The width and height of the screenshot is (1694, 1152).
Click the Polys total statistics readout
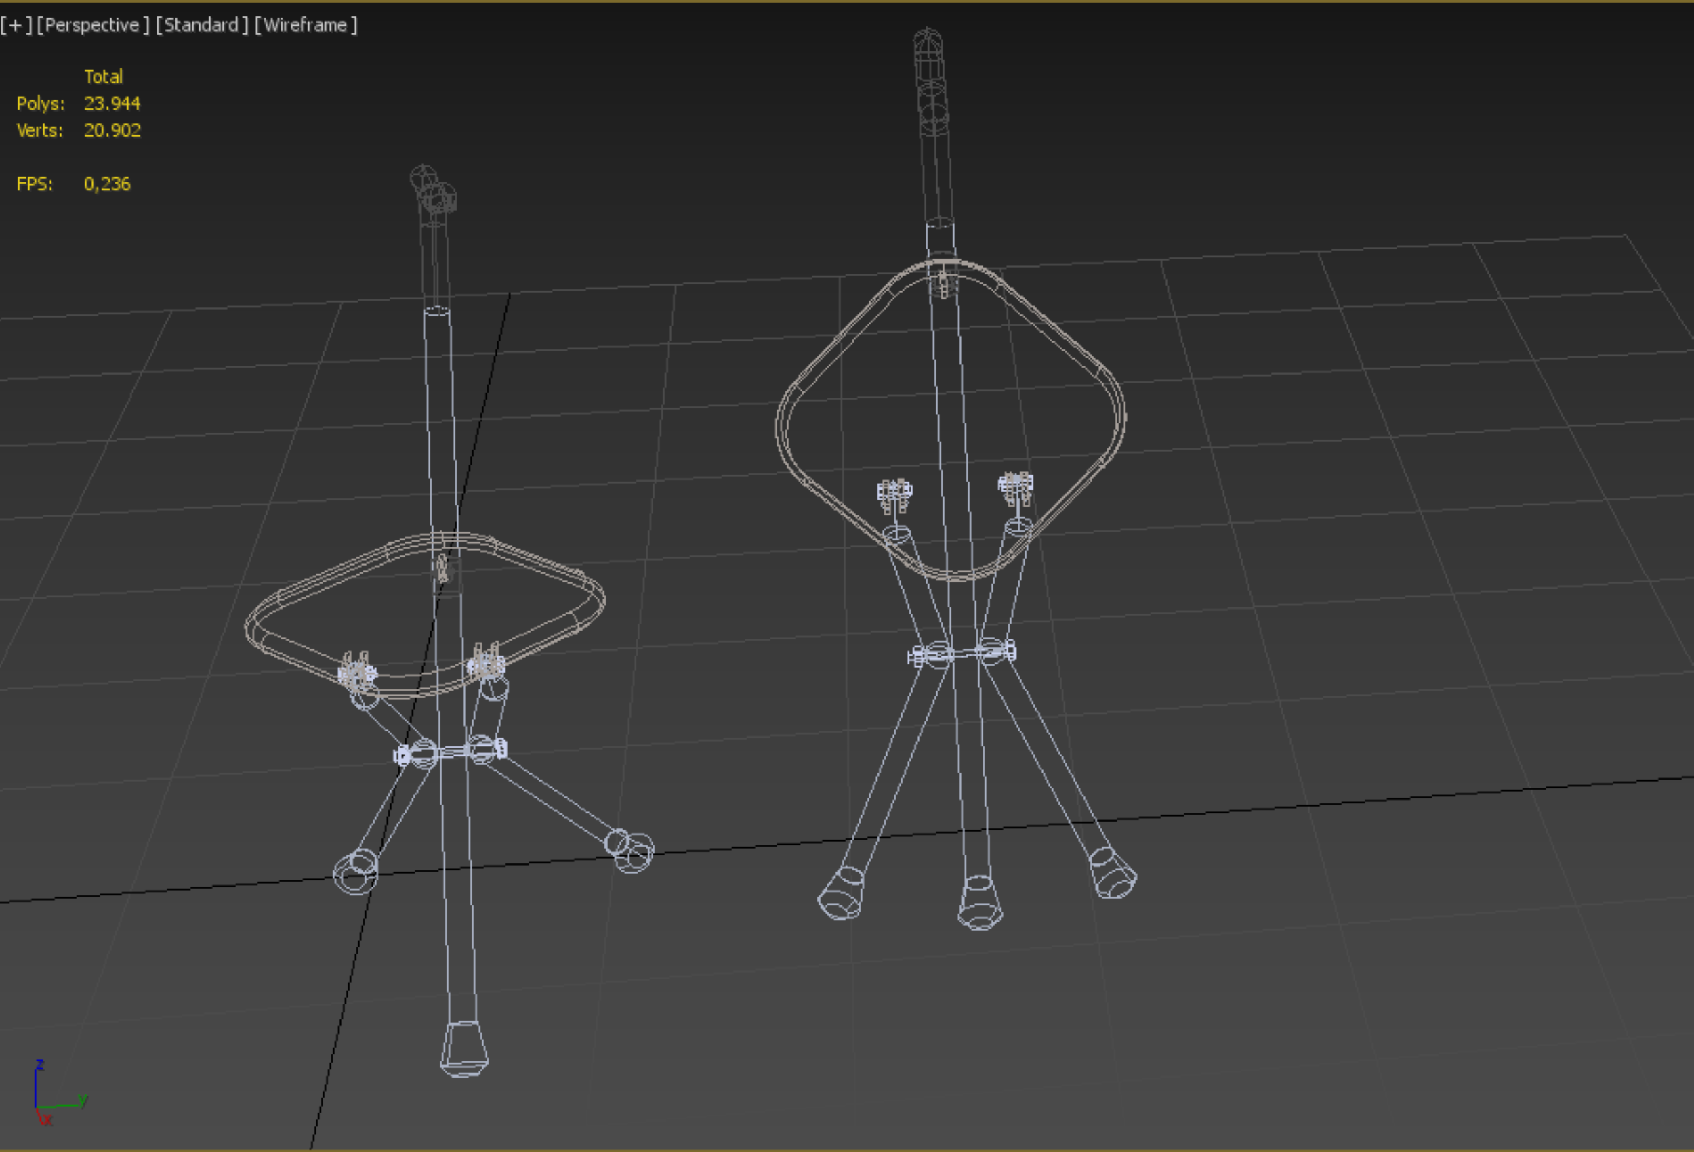pos(112,104)
